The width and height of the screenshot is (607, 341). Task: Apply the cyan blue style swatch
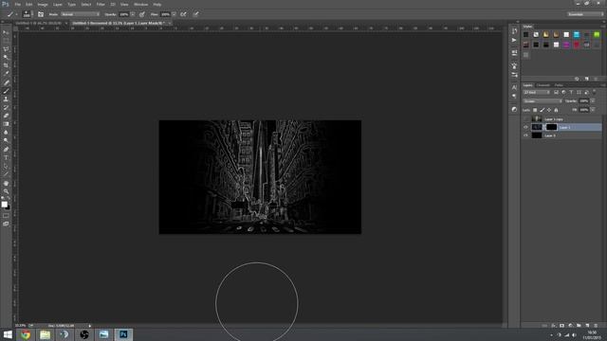click(x=577, y=35)
